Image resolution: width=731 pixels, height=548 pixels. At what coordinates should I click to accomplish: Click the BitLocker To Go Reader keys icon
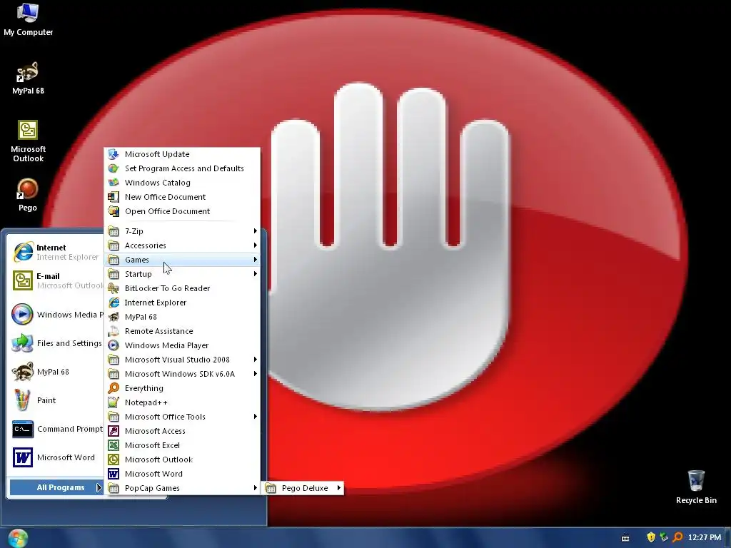point(114,288)
